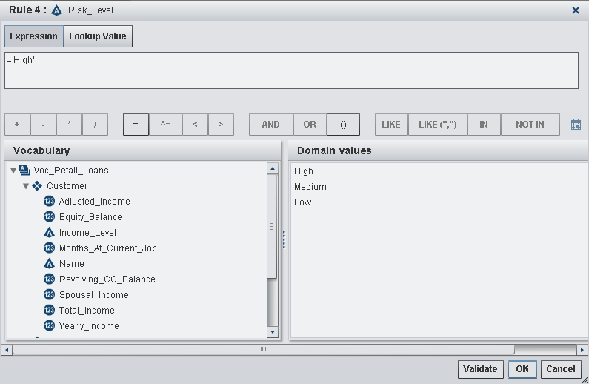The image size is (589, 384).
Task: Click the Customer entity icon
Action: (x=37, y=186)
